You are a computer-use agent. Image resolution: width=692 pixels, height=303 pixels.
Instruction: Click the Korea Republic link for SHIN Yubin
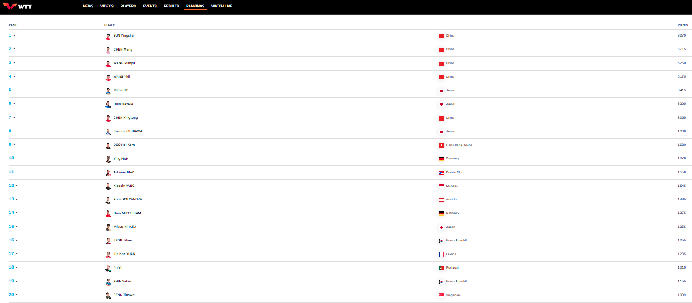coord(457,282)
